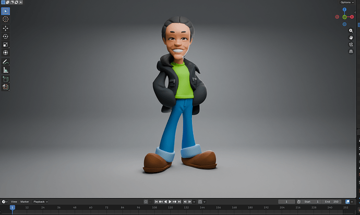Pick the Measure tool
Screen dimensions: 360x215
(x=6, y=70)
